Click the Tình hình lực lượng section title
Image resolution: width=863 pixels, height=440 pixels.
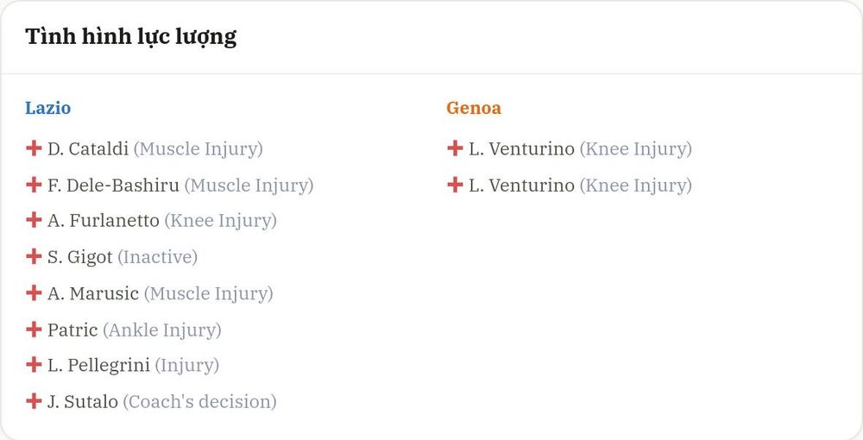(x=131, y=37)
